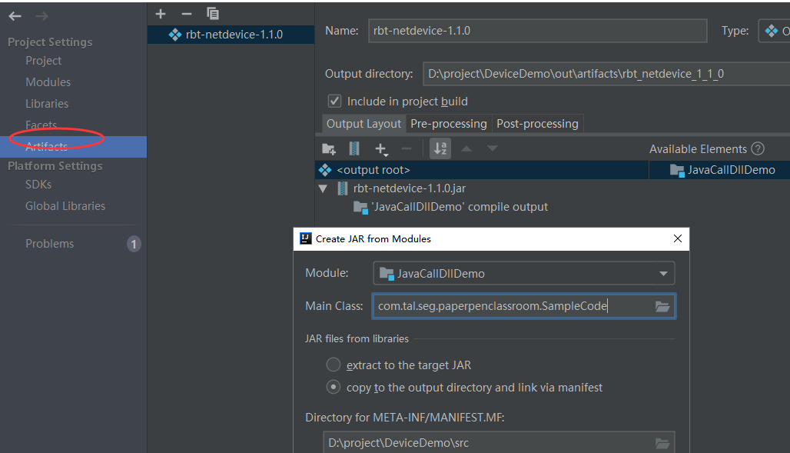
Task: Add copy of element with plus dropdown
Action: pos(381,148)
